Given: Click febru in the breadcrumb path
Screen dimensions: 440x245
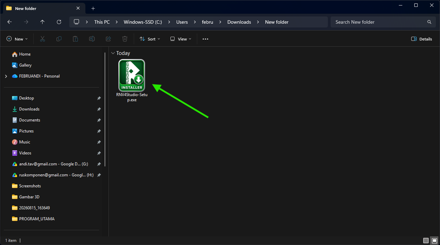Looking at the screenshot, I should coord(207,22).
